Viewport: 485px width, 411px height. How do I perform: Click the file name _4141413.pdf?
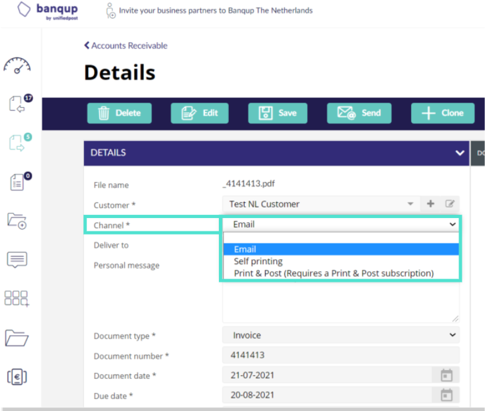tap(248, 183)
